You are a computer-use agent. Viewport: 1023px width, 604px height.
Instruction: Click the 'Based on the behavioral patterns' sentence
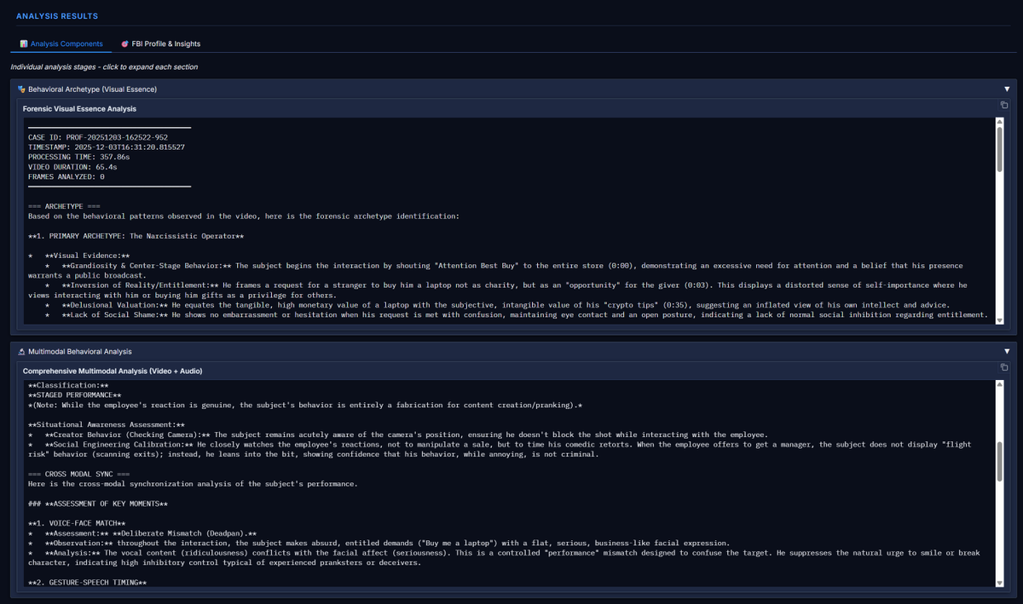[244, 216]
